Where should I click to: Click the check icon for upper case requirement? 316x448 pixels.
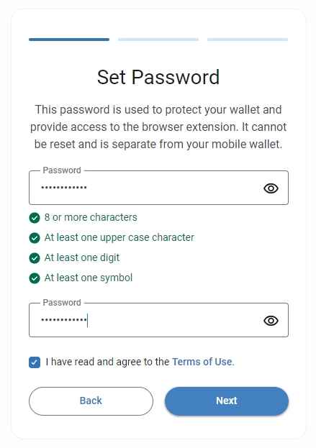[35, 238]
